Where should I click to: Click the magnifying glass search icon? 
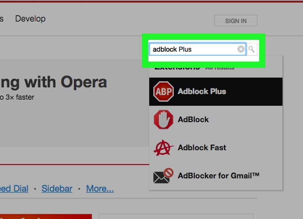pos(252,49)
